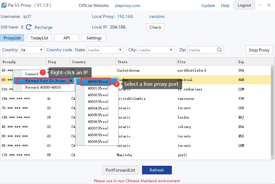
Task: Click the Stop Proxy button
Action: click(x=259, y=50)
